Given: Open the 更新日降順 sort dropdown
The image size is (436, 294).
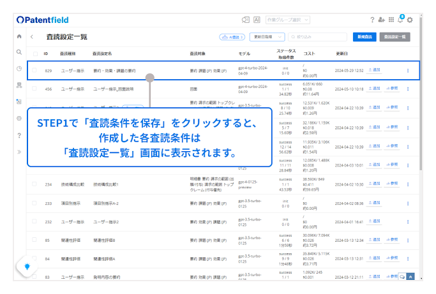Looking at the screenshot, I should (x=267, y=37).
